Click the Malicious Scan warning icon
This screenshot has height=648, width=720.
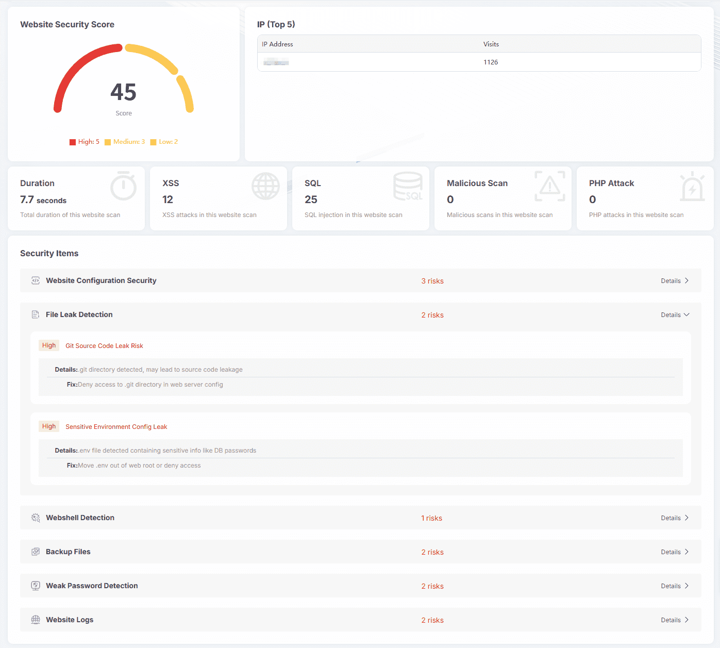[550, 186]
